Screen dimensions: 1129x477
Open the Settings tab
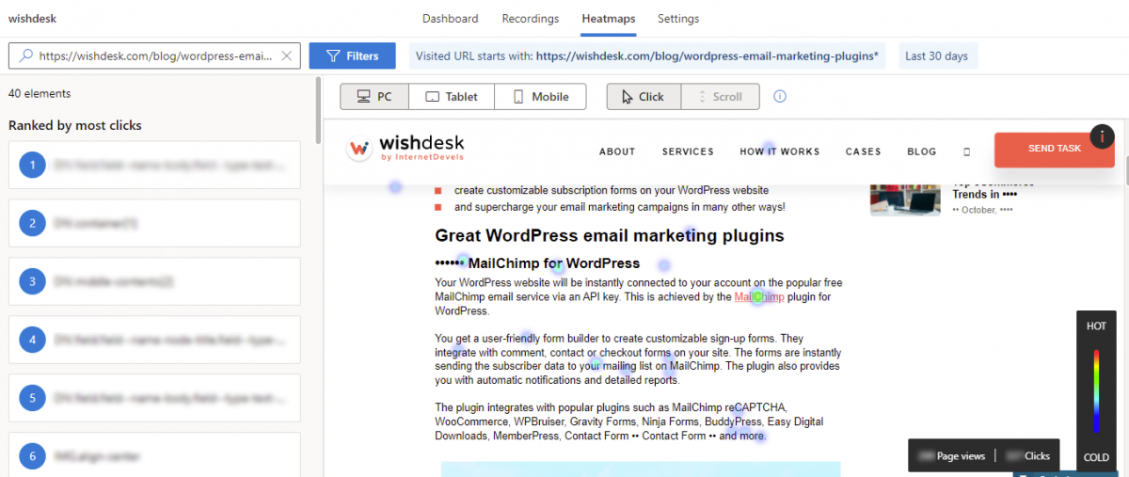click(x=678, y=19)
